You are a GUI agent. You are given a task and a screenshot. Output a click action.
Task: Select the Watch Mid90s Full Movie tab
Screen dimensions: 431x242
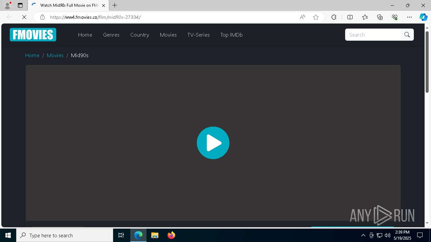point(68,5)
